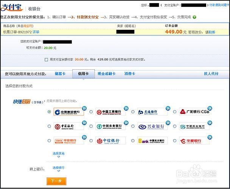Viewport: 230px width, 189px height.
Task: Open the 找人代付 option
Action: point(211,74)
